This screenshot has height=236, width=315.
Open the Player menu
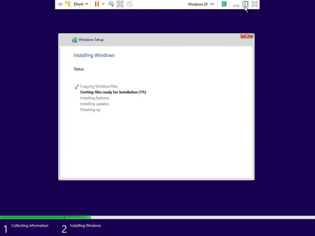pyautogui.click(x=81, y=4)
